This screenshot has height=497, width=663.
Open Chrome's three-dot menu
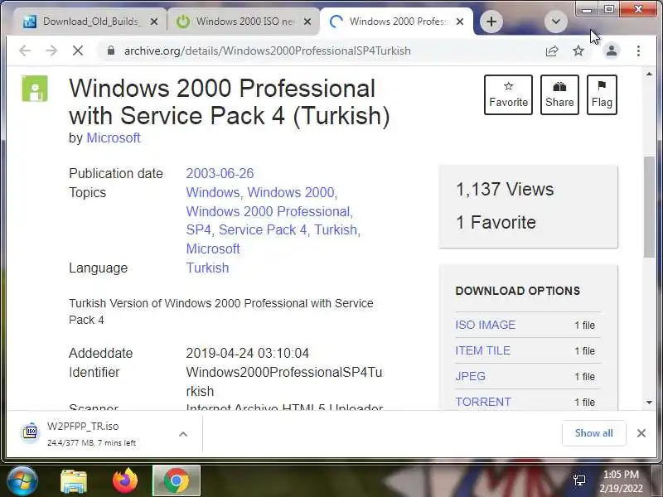(638, 51)
